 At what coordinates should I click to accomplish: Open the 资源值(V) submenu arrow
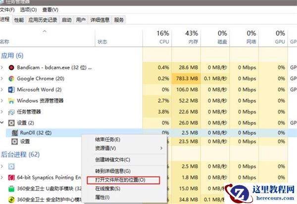(x=161, y=148)
